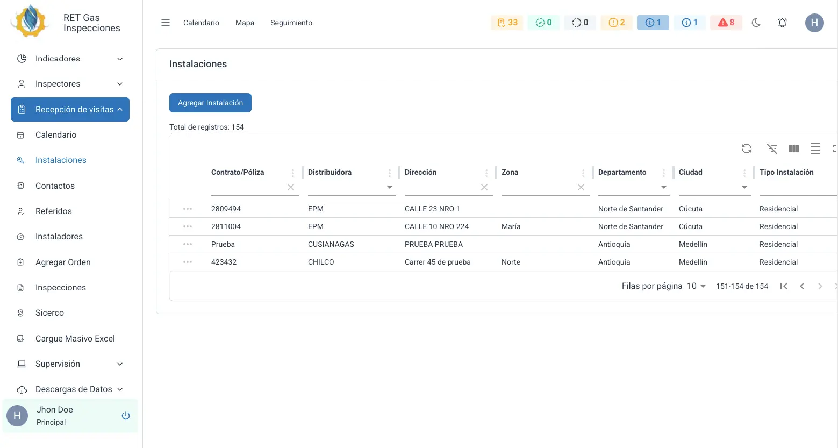Open row actions for Prueba row

(x=188, y=244)
